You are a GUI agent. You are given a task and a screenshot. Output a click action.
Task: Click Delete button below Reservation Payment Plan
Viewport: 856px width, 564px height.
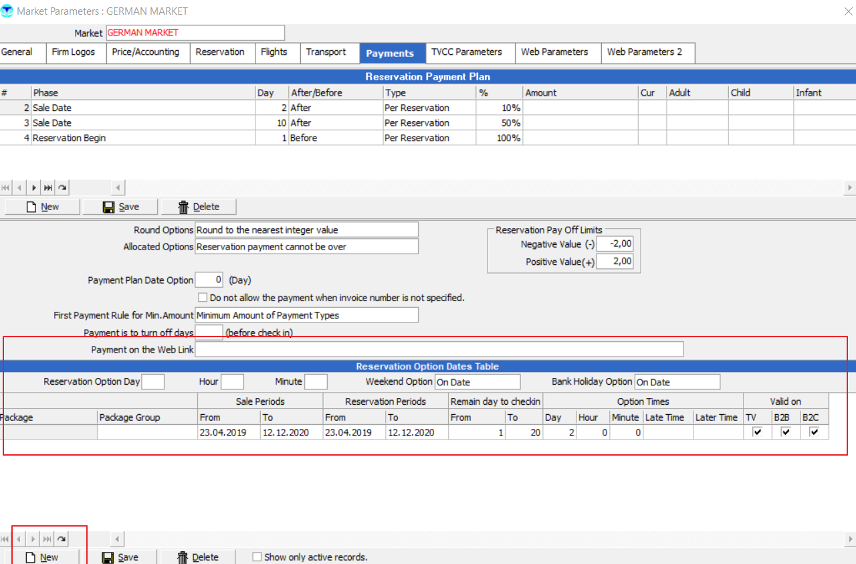tap(199, 207)
